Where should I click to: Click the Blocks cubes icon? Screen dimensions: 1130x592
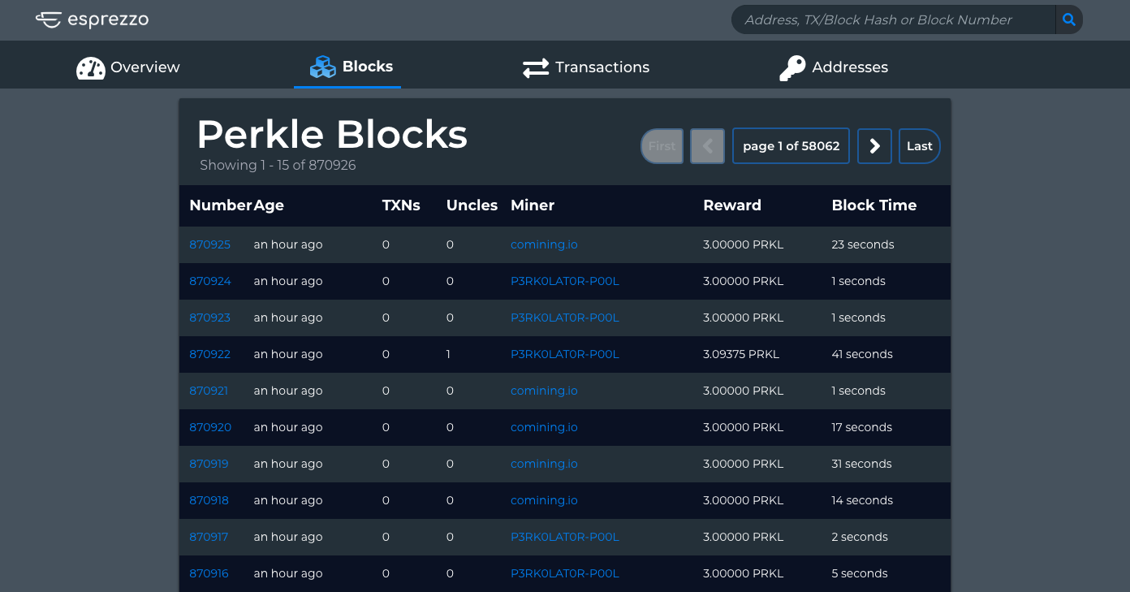(323, 67)
